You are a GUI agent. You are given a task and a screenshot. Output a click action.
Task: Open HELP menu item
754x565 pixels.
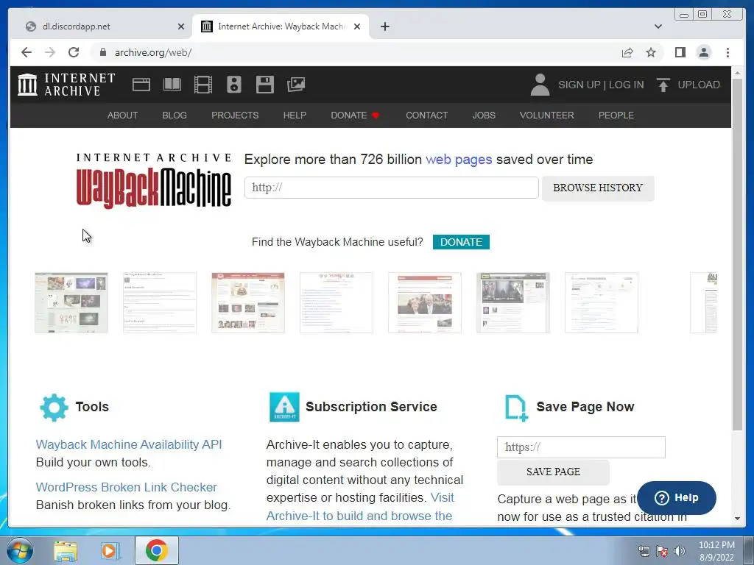click(x=295, y=116)
